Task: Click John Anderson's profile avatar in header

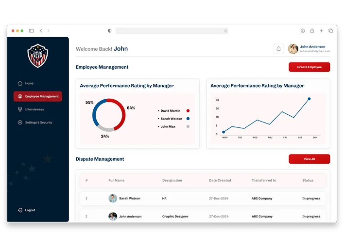Action: click(x=293, y=49)
